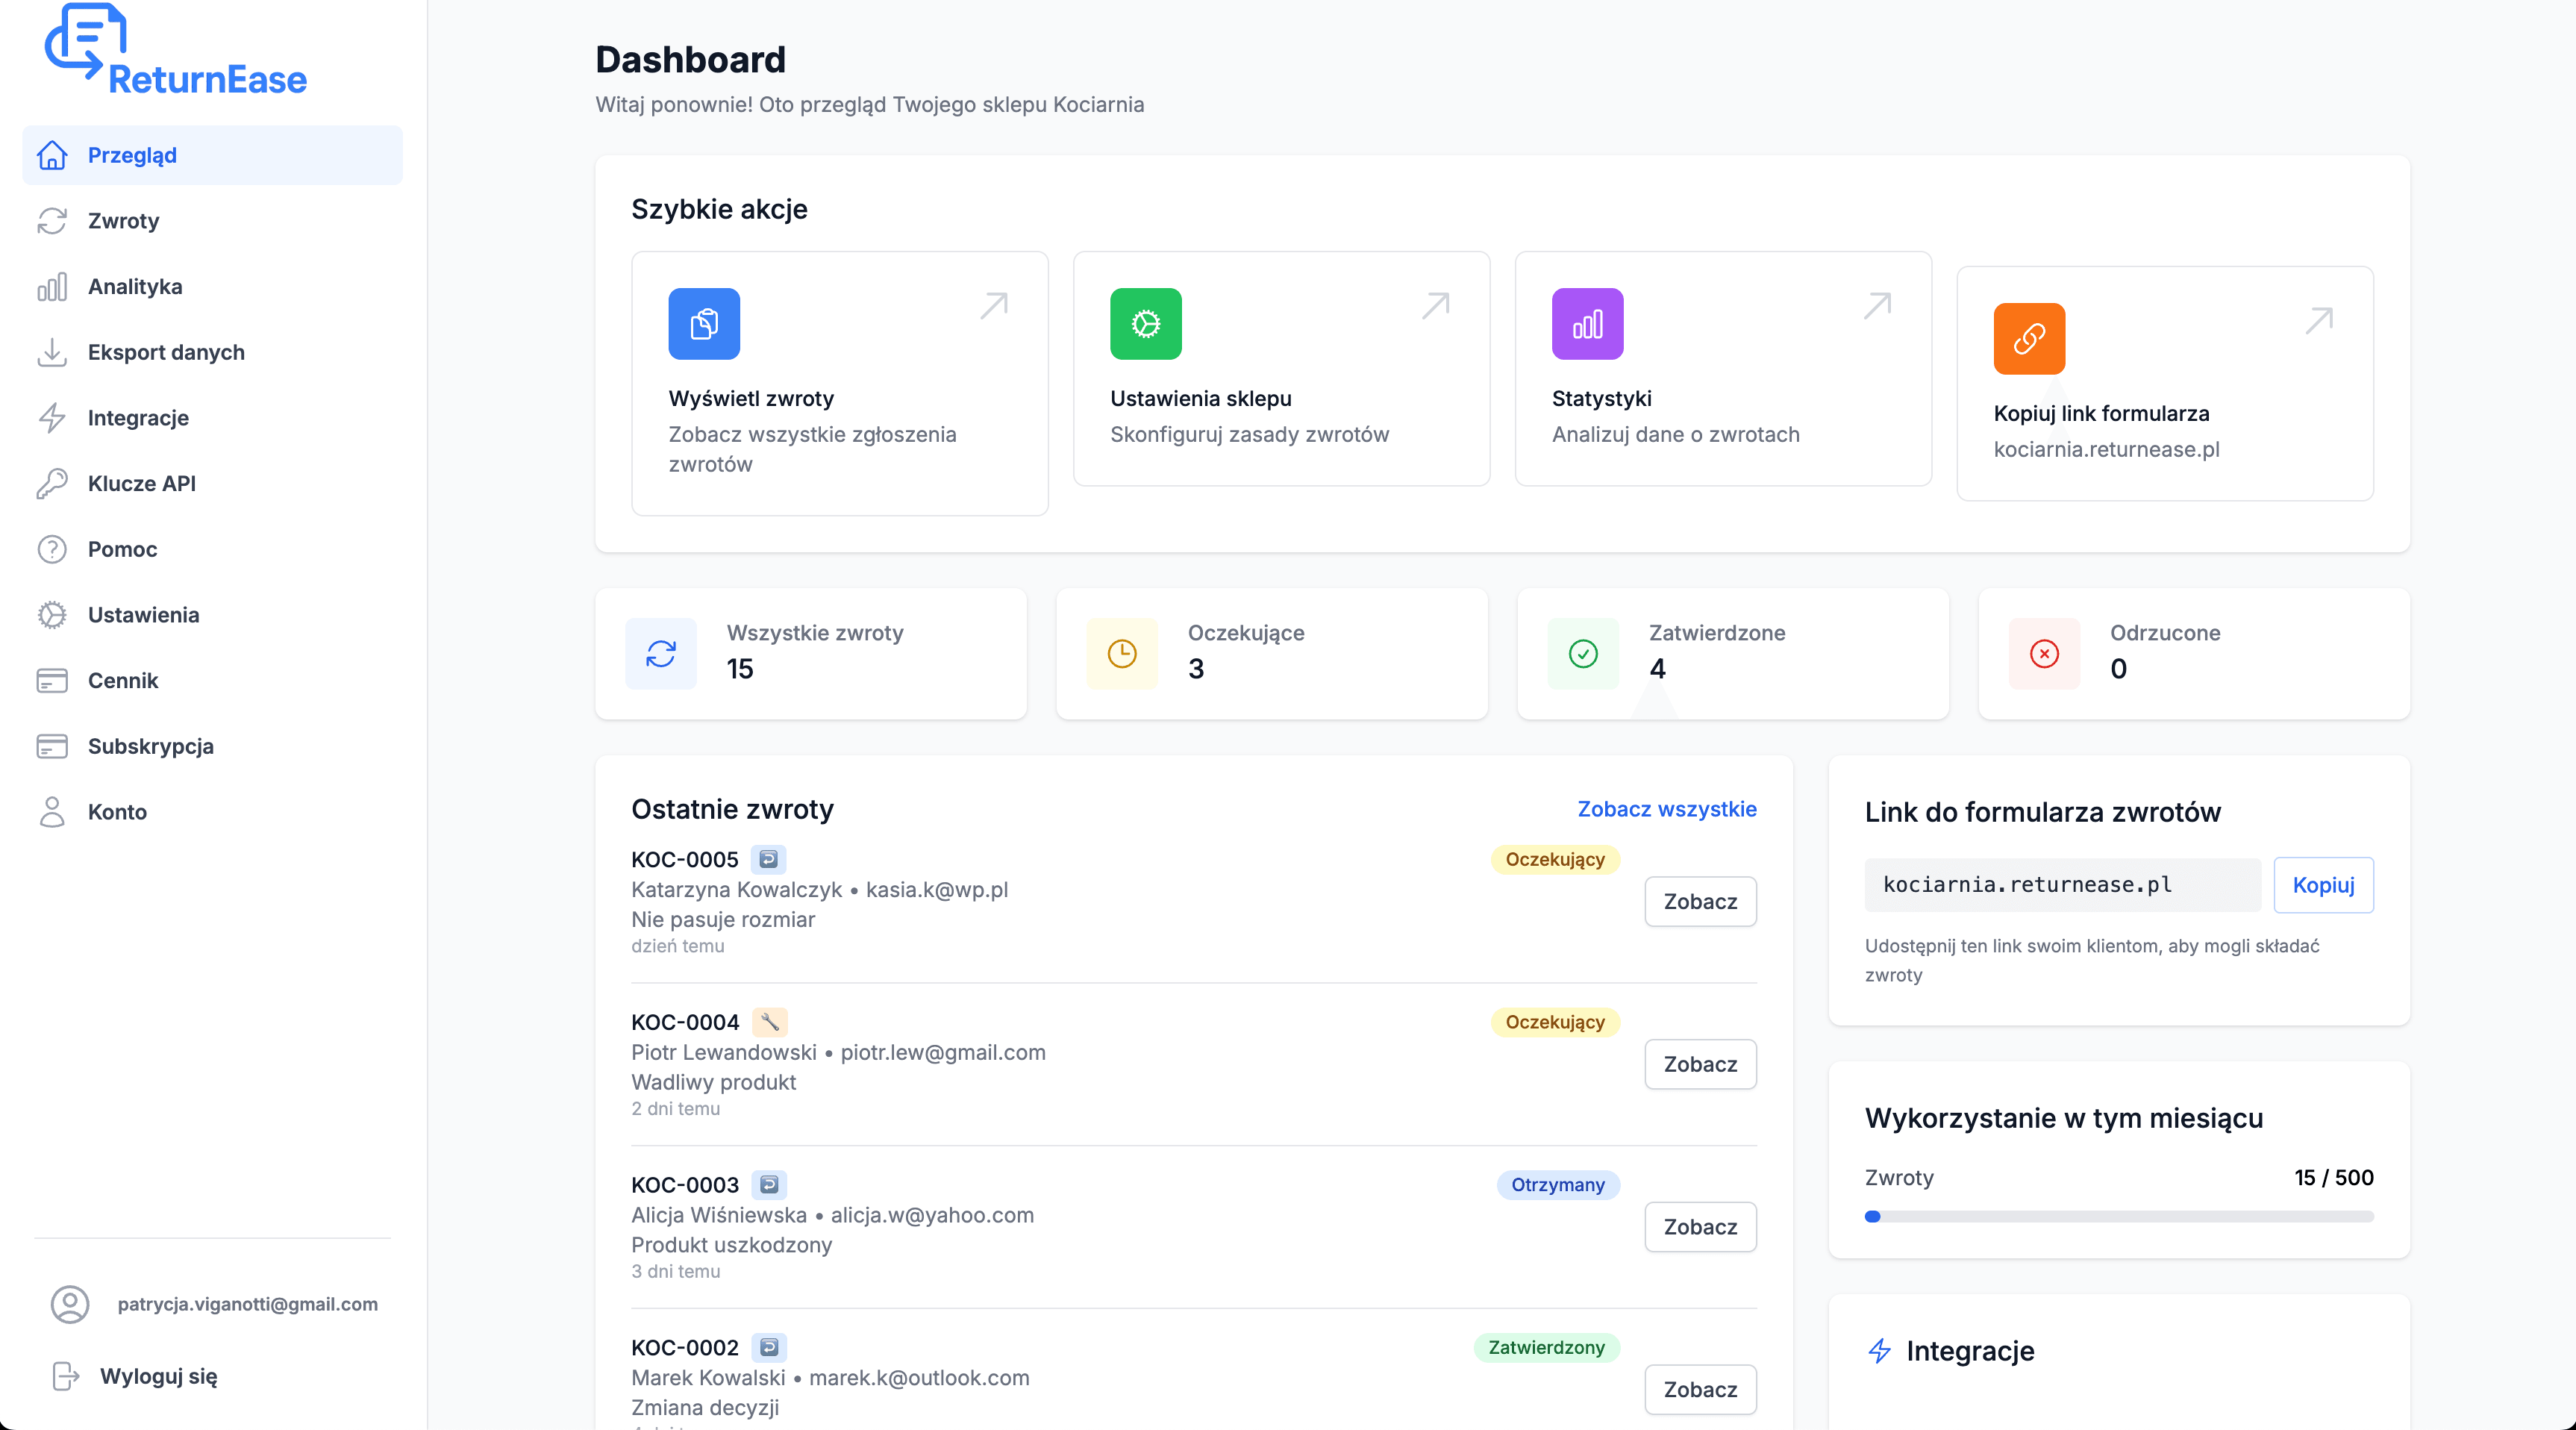
Task: Open Analityka via the bar chart icon
Action: pos(53,287)
